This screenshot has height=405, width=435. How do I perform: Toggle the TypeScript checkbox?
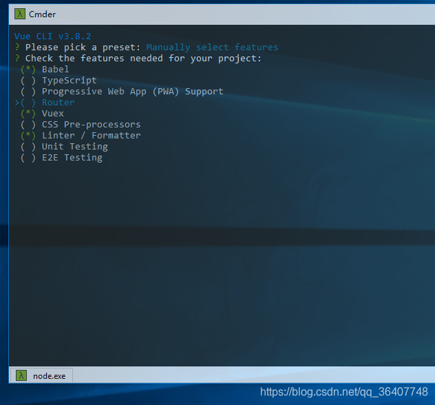tap(28, 80)
